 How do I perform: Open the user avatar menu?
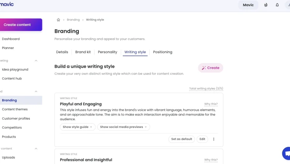coord(288,5)
